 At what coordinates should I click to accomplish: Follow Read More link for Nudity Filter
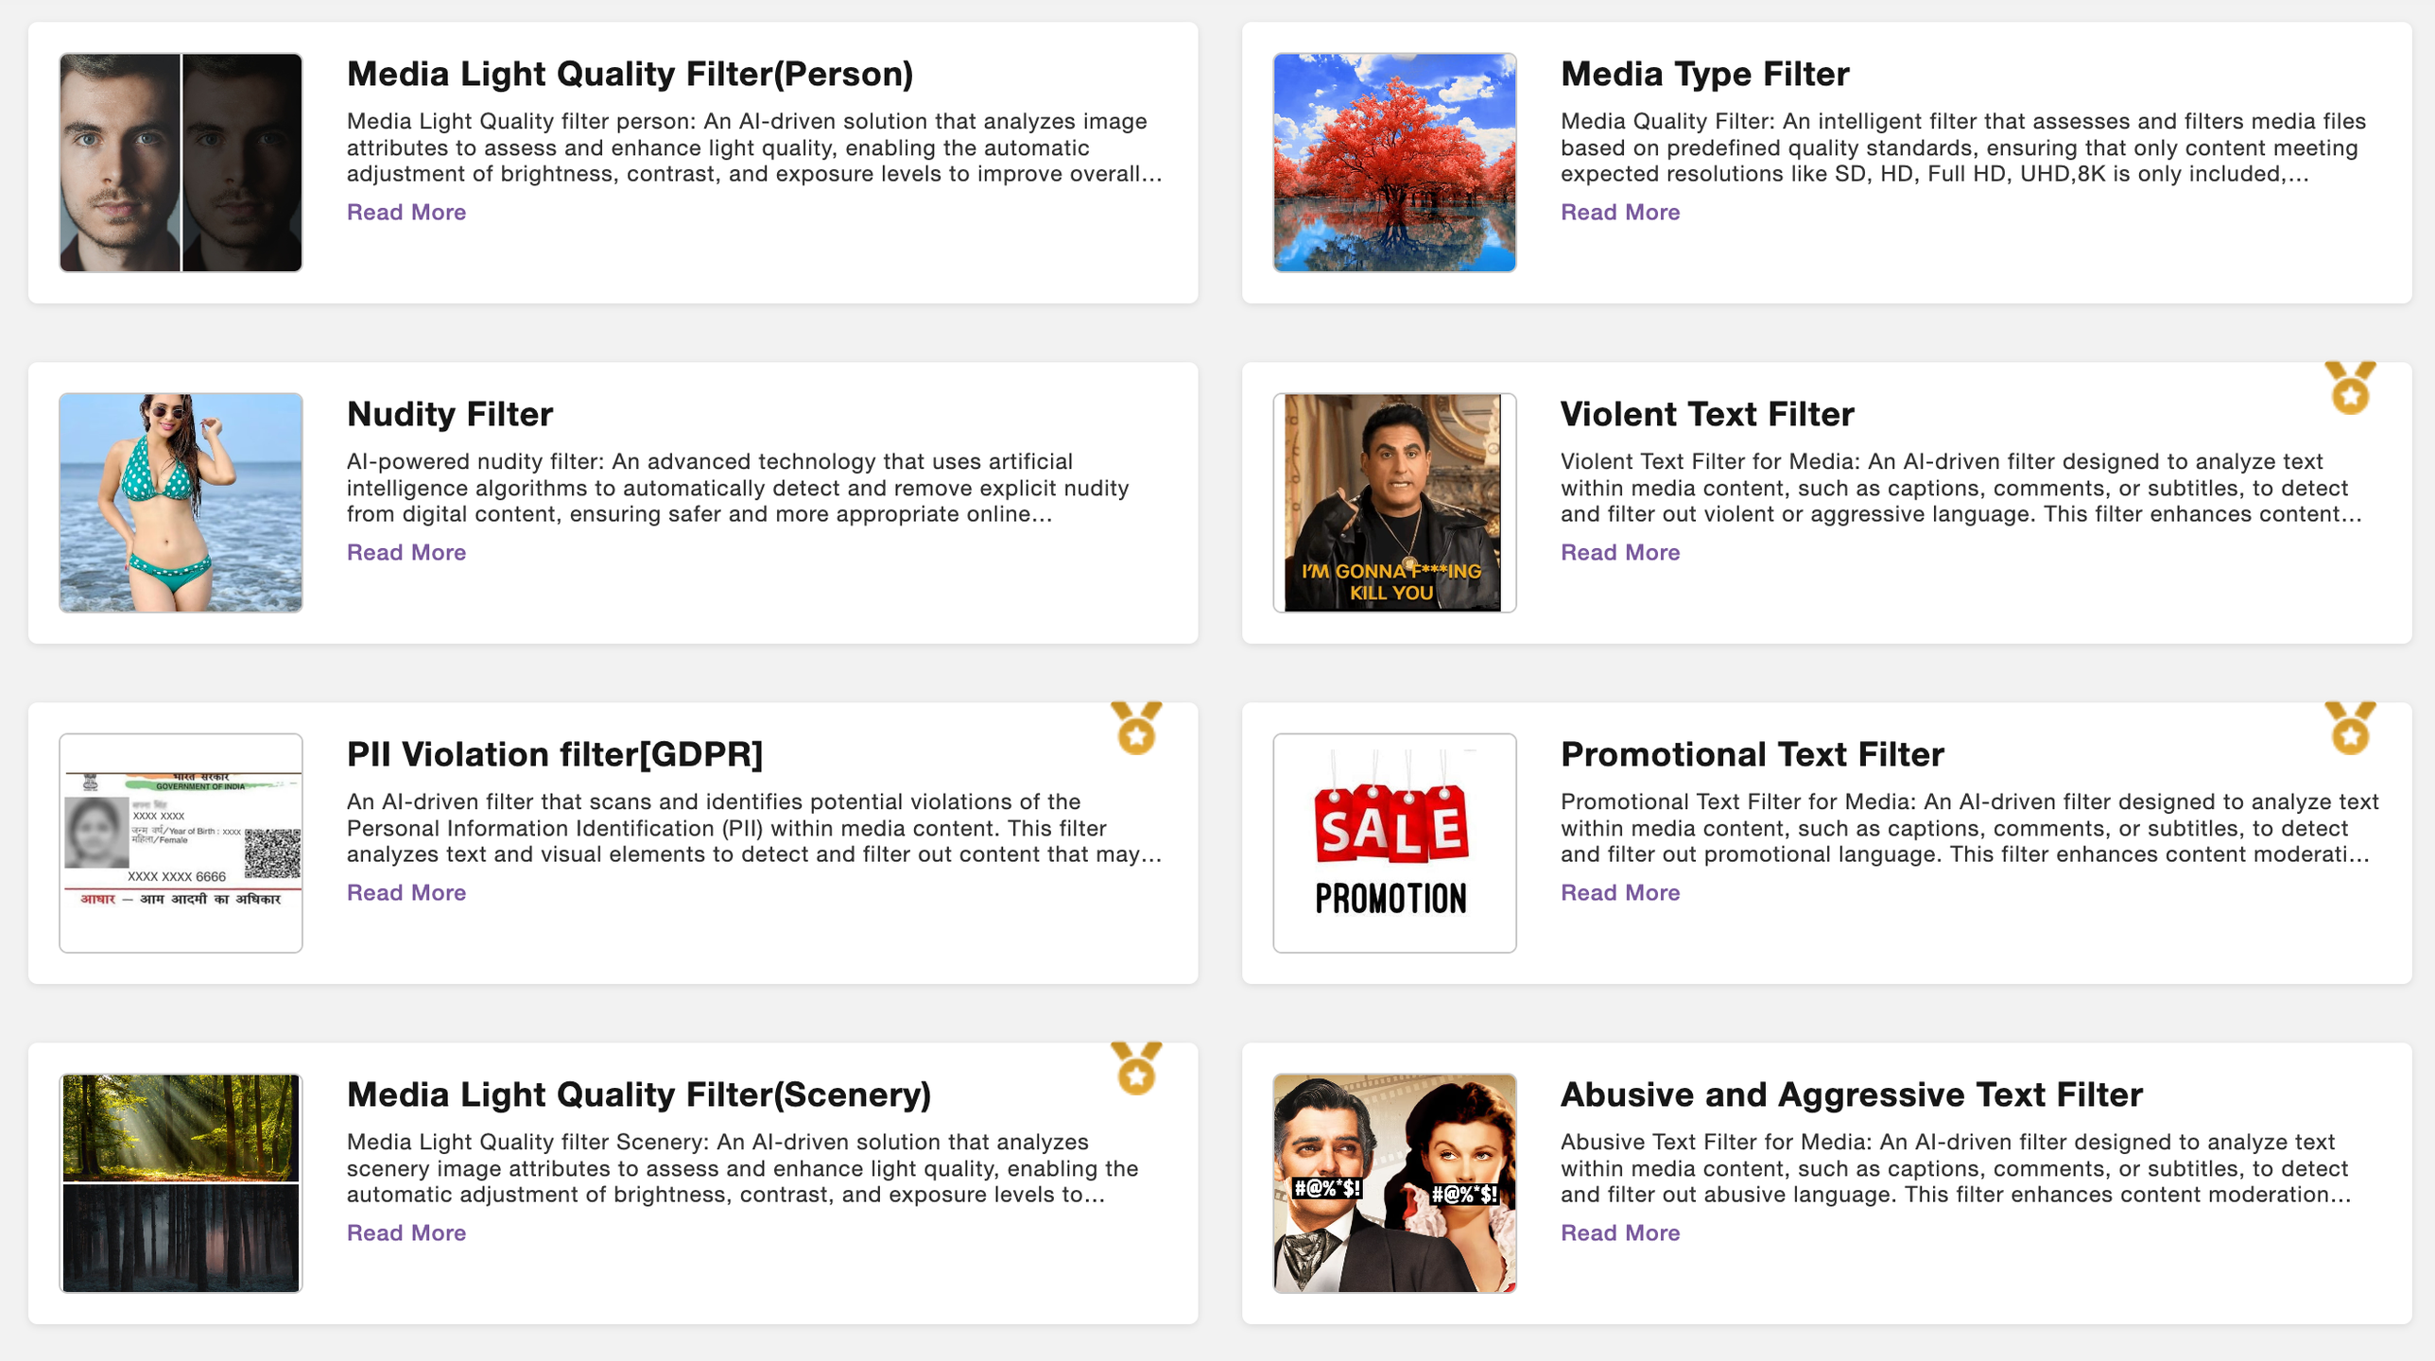pyautogui.click(x=406, y=552)
